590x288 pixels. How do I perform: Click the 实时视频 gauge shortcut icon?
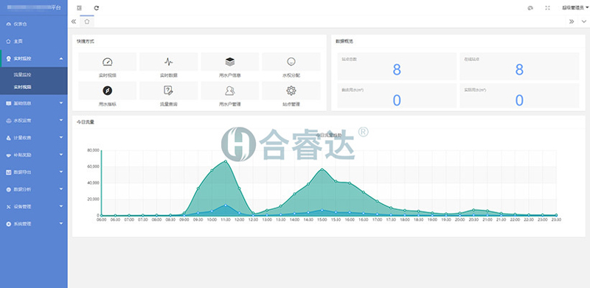tap(107, 62)
